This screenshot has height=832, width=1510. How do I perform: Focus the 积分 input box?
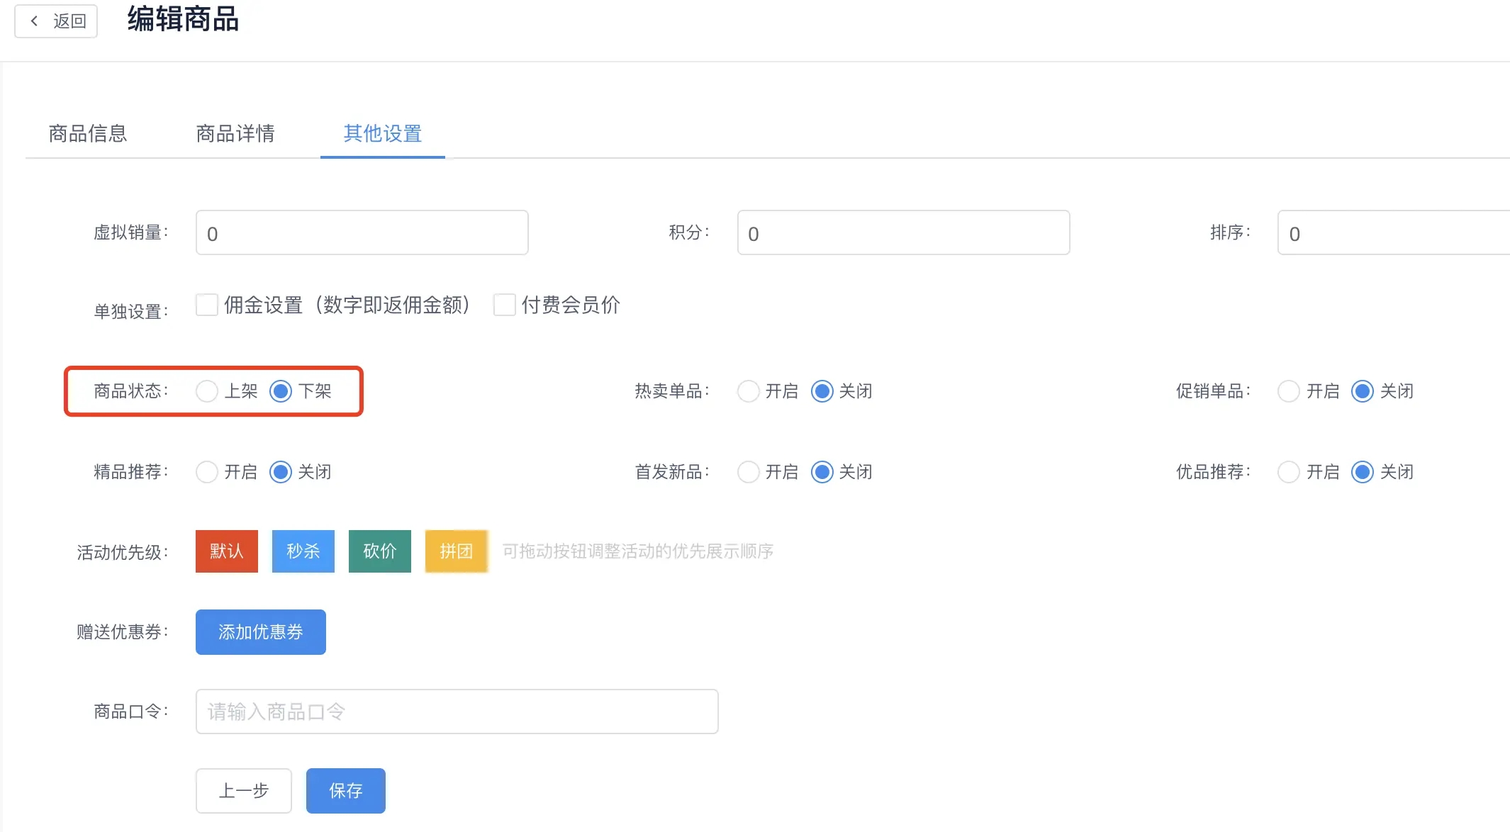(x=903, y=233)
